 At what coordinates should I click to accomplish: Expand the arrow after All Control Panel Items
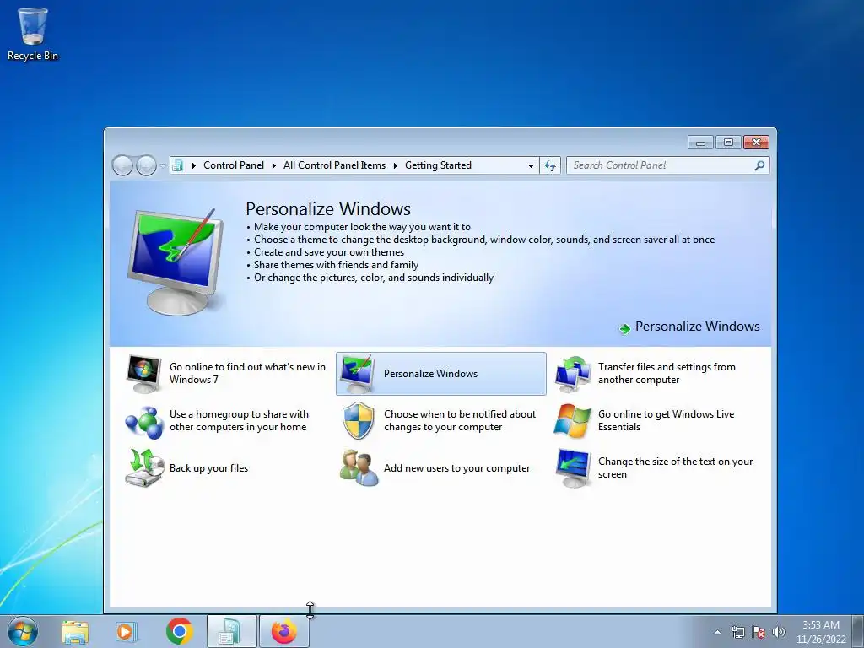395,165
